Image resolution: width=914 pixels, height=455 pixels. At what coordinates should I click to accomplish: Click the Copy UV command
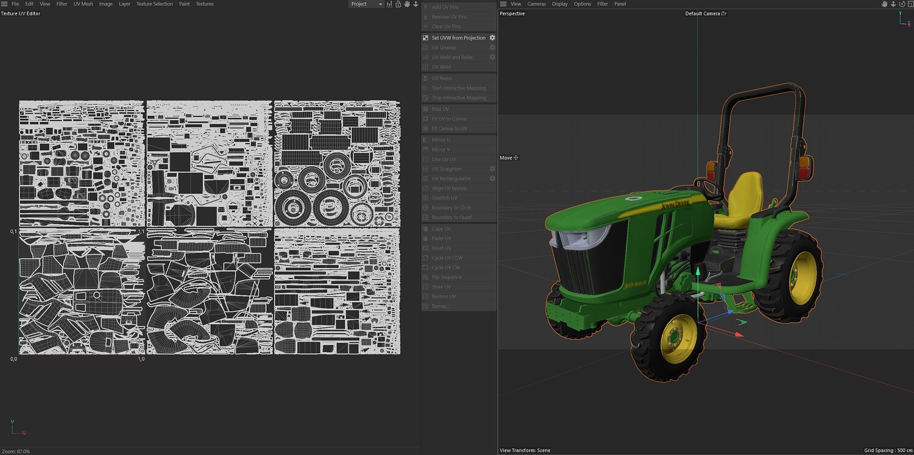click(459, 229)
